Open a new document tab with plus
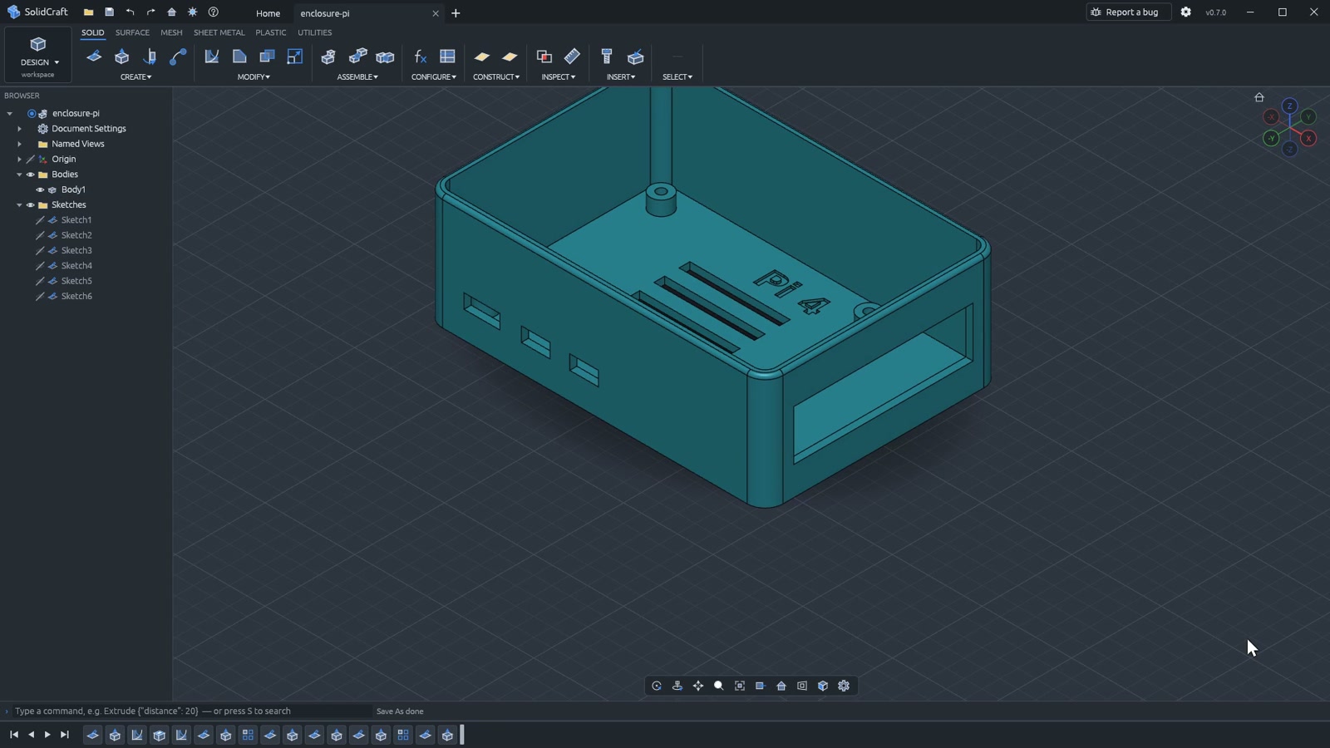 pyautogui.click(x=456, y=13)
